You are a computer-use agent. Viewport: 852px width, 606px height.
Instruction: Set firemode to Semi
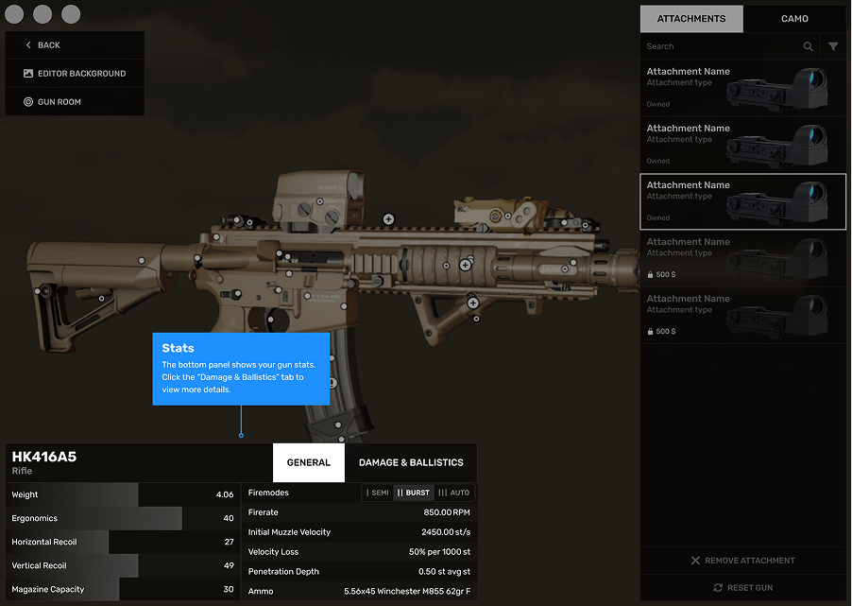378,493
